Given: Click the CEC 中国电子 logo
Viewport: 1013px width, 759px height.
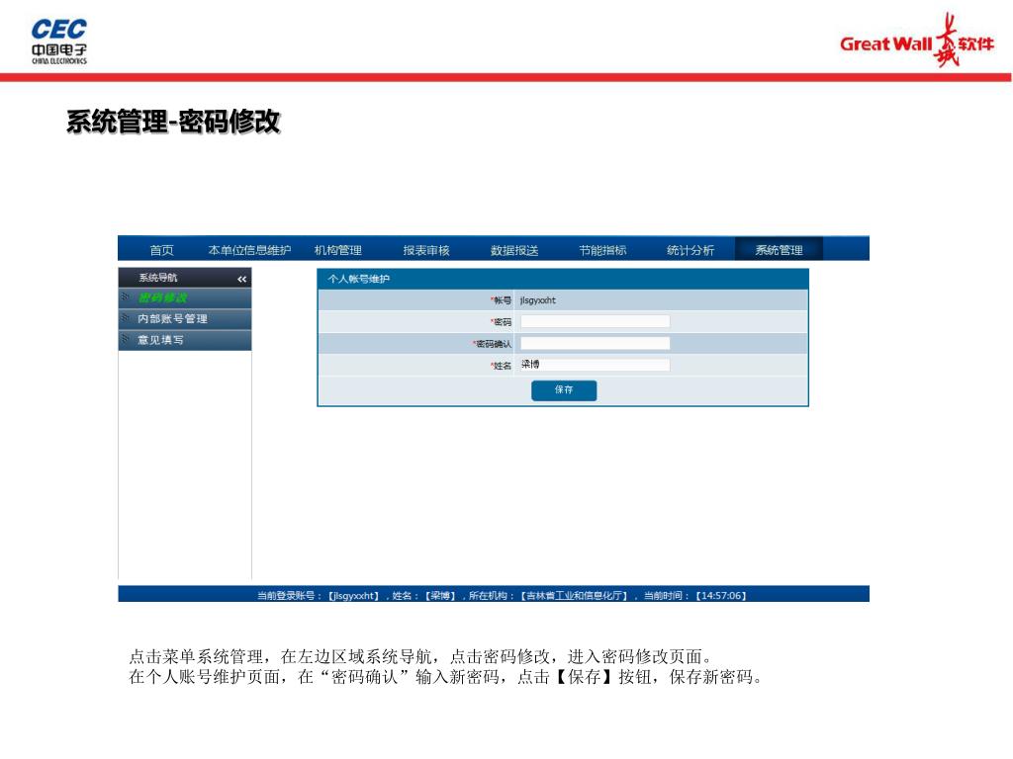Looking at the screenshot, I should click(58, 42).
